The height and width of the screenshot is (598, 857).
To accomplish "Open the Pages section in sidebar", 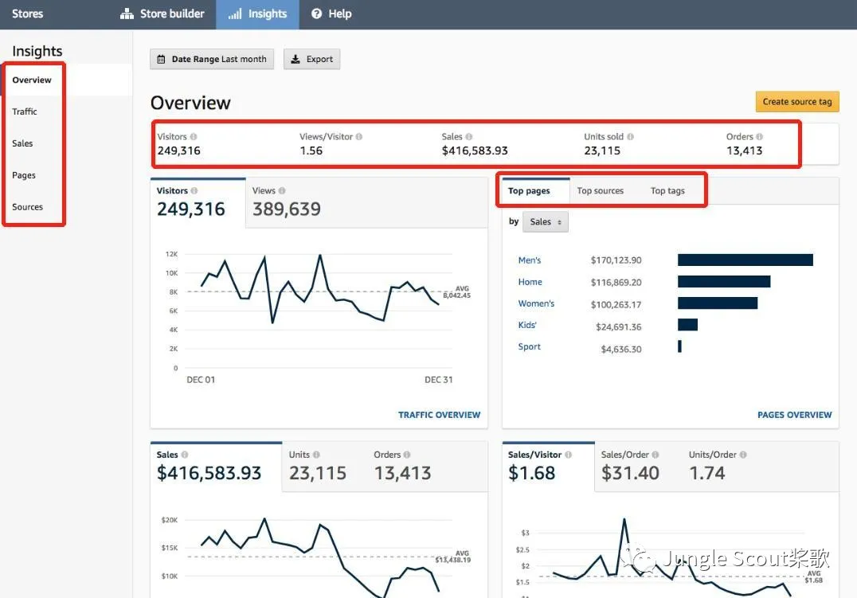I will 24,175.
